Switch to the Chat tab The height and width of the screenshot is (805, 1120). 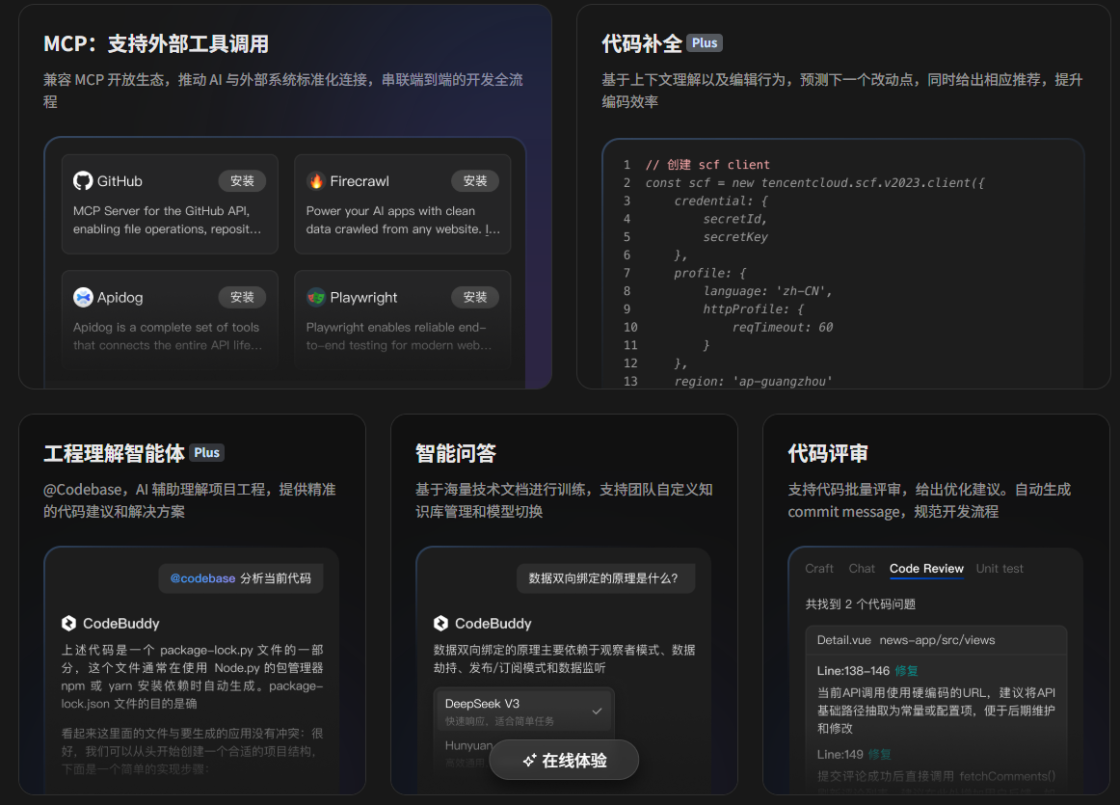click(x=862, y=568)
